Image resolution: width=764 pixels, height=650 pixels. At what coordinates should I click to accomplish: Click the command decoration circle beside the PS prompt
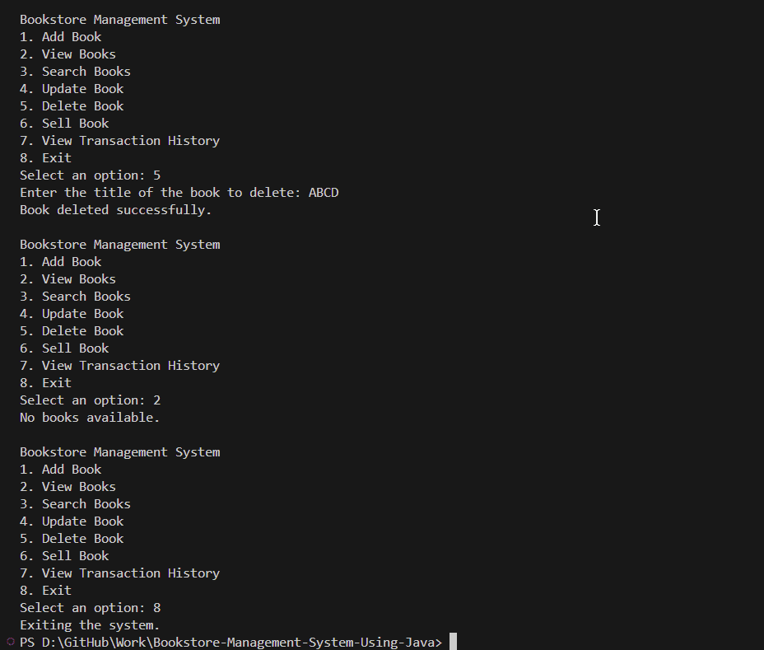click(x=10, y=642)
